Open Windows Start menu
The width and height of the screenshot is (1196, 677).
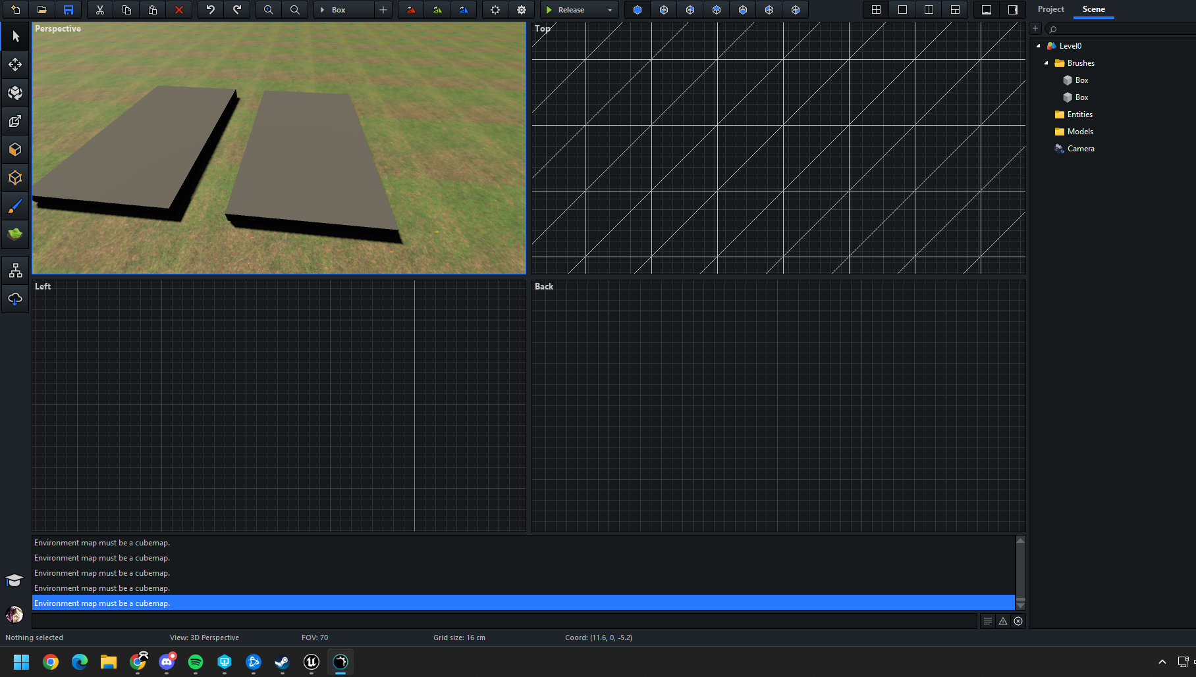[22, 662]
